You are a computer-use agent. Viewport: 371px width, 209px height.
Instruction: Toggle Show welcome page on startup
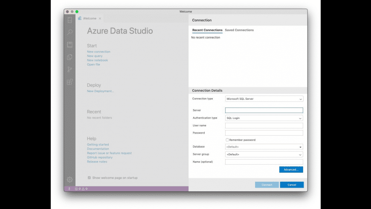pyautogui.click(x=89, y=178)
